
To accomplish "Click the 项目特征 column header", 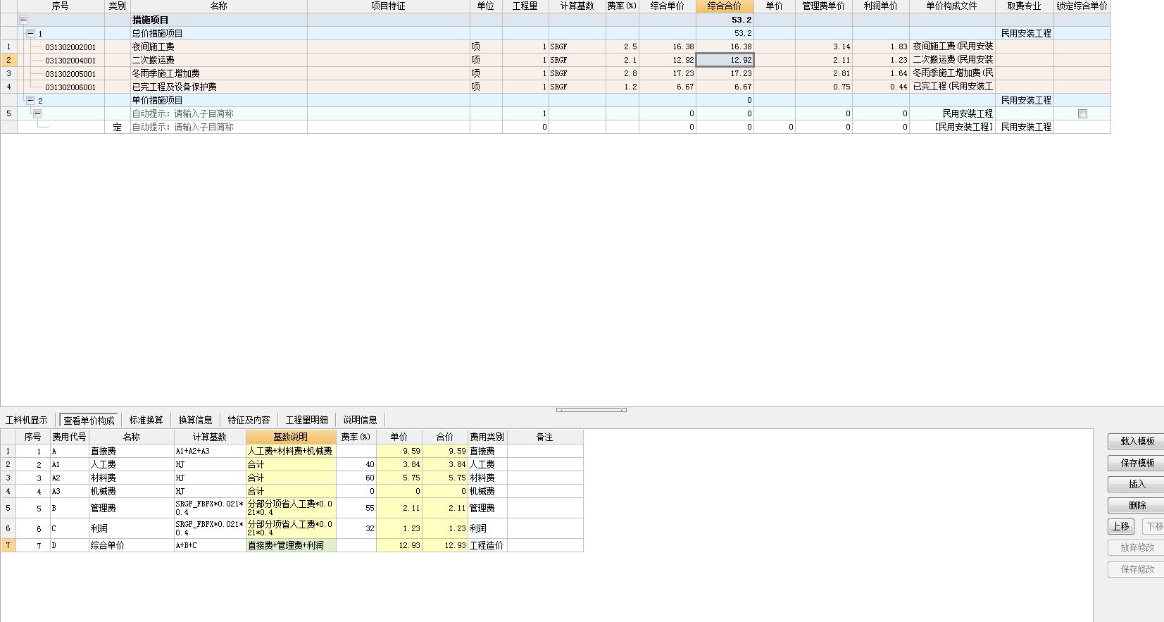I will tap(389, 6).
